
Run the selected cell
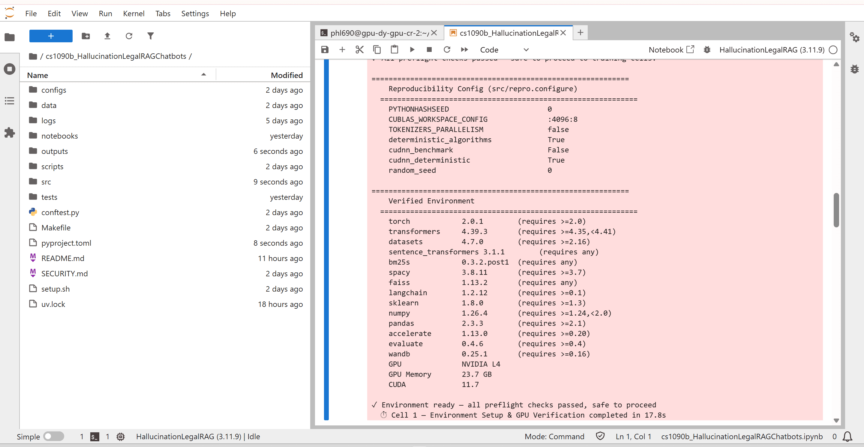coord(412,49)
